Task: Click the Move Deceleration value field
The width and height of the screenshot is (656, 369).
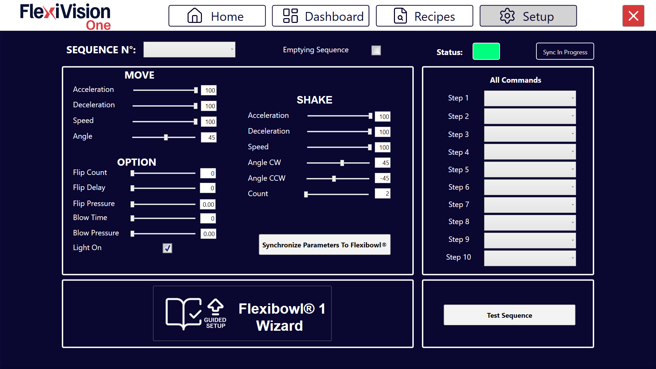Action: pos(209,106)
